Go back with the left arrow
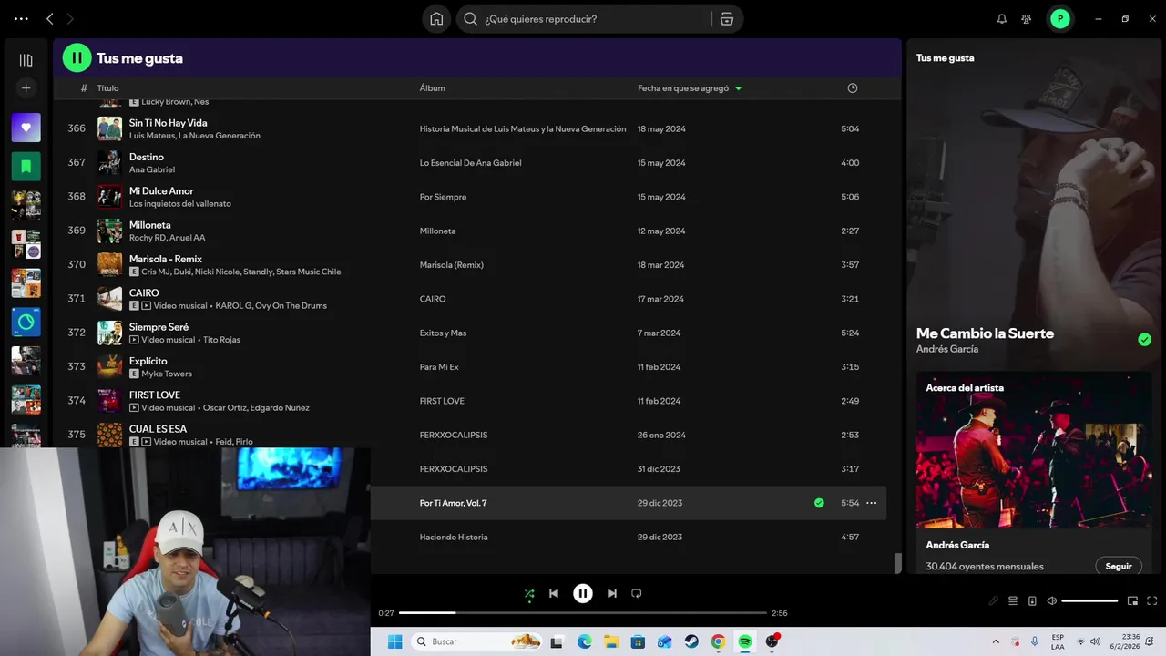The image size is (1166, 656). 50,18
